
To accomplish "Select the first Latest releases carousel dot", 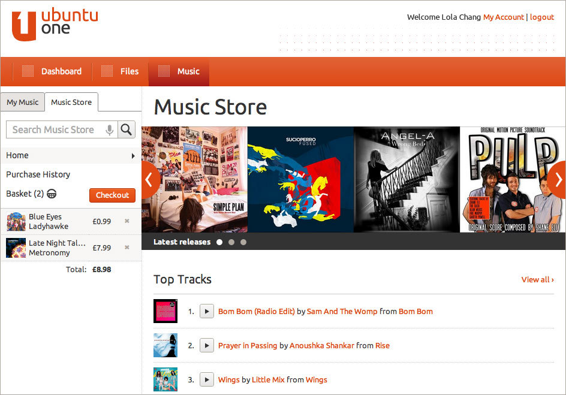I will coord(219,242).
